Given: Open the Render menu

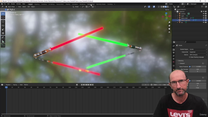Looking at the screenshot, I should [13, 4].
